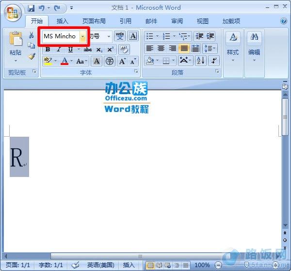Center the paragraph text
The width and height of the screenshot is (291, 271).
[161, 48]
